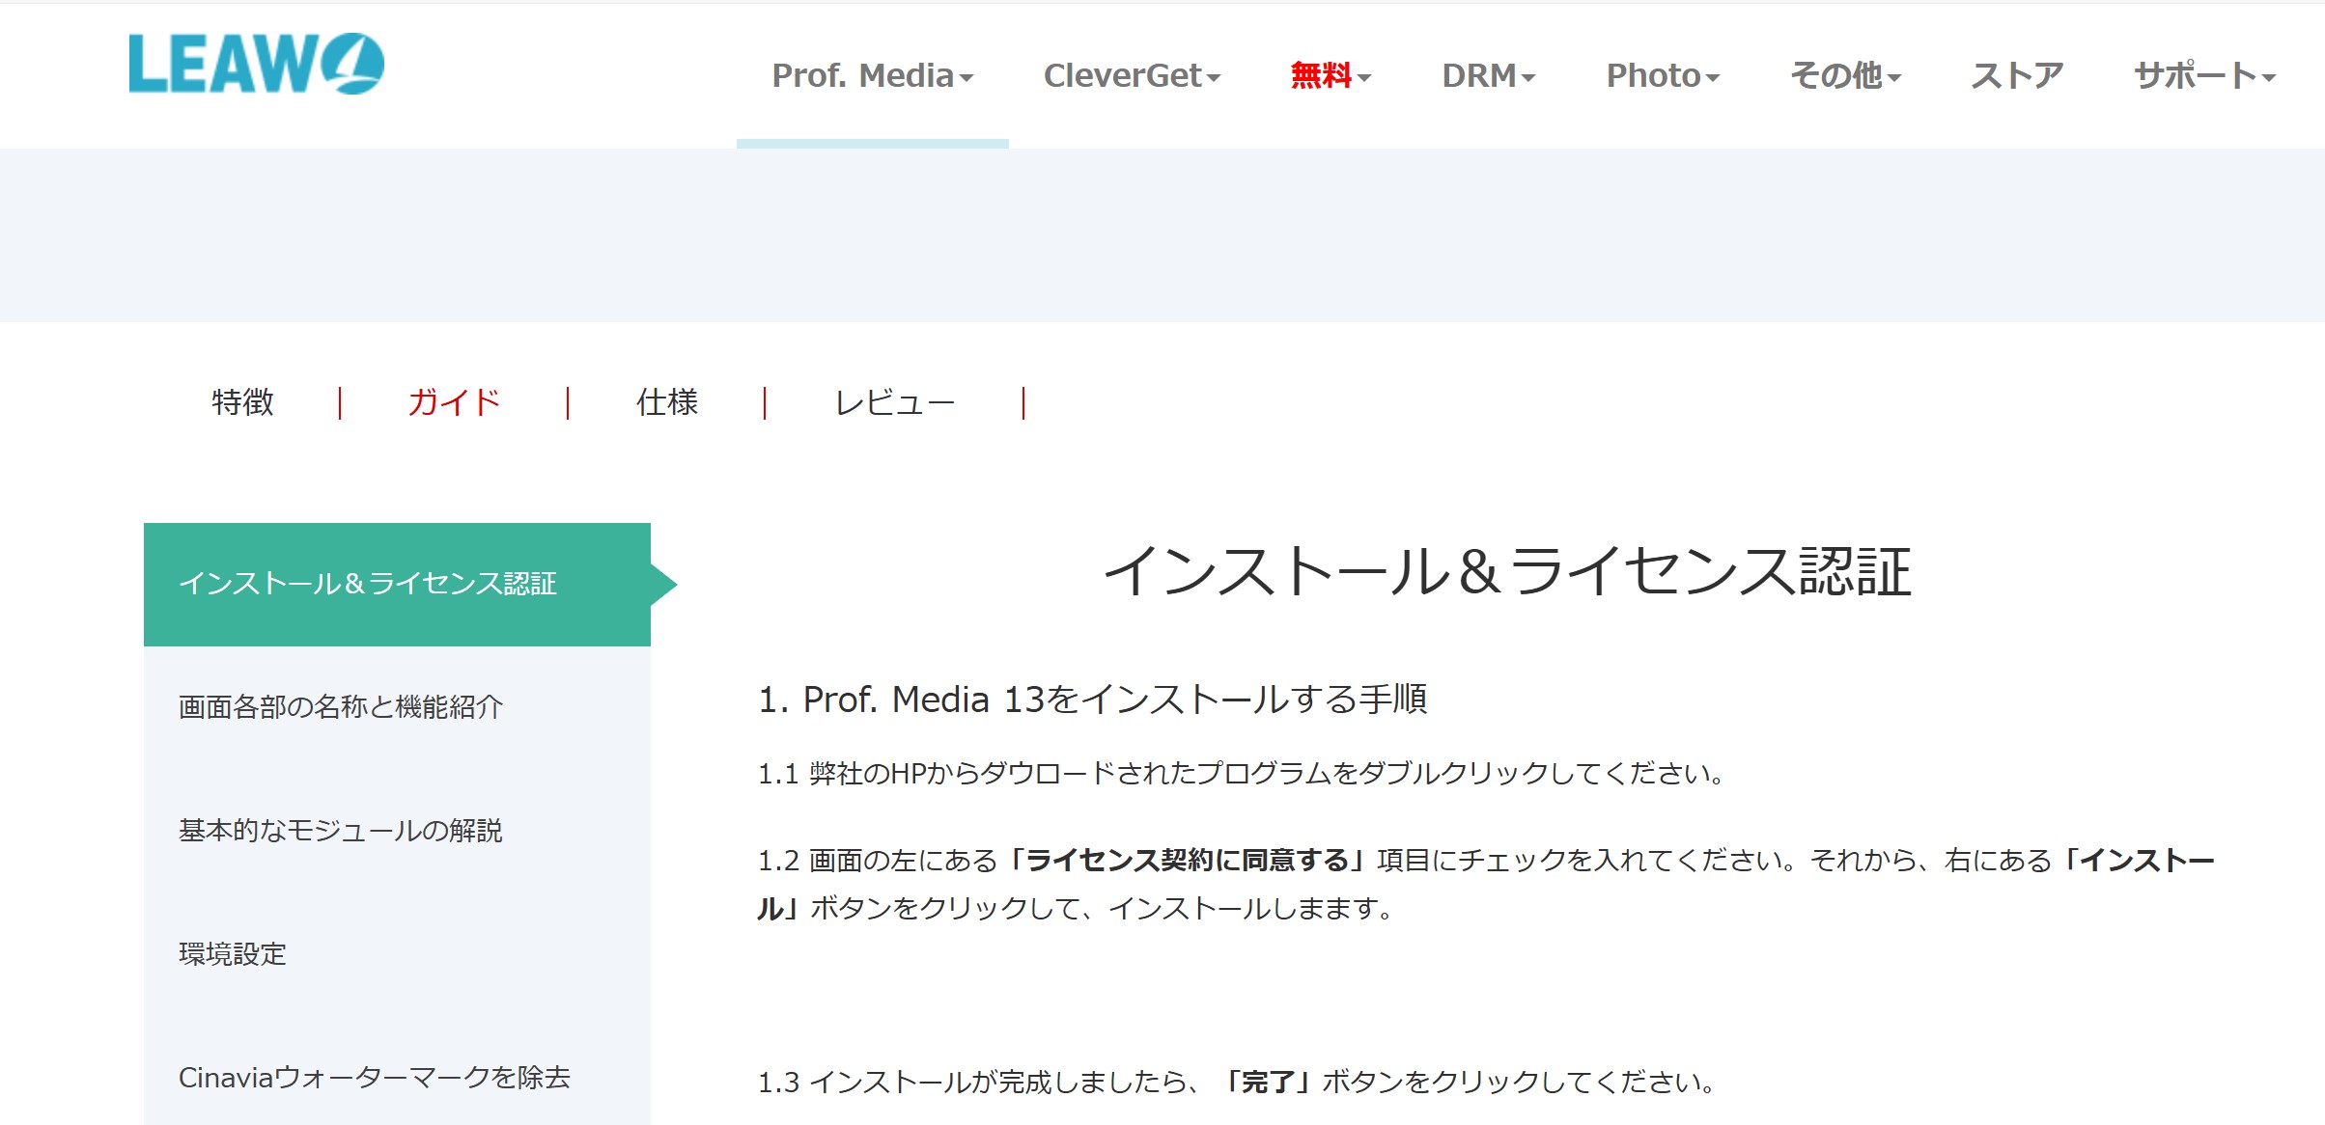This screenshot has width=2325, height=1125.
Task: Switch to the 仕様 tab
Action: coord(667,402)
